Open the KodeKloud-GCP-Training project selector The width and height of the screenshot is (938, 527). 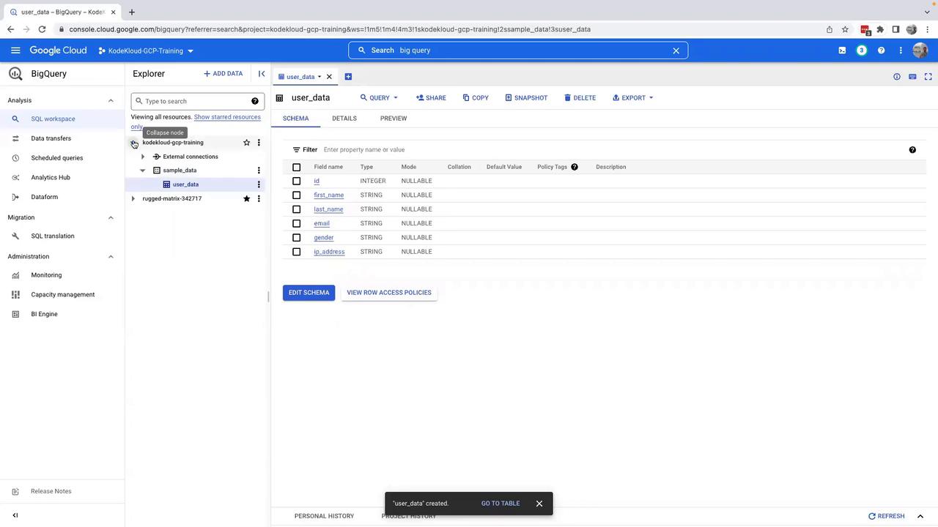pos(146,51)
